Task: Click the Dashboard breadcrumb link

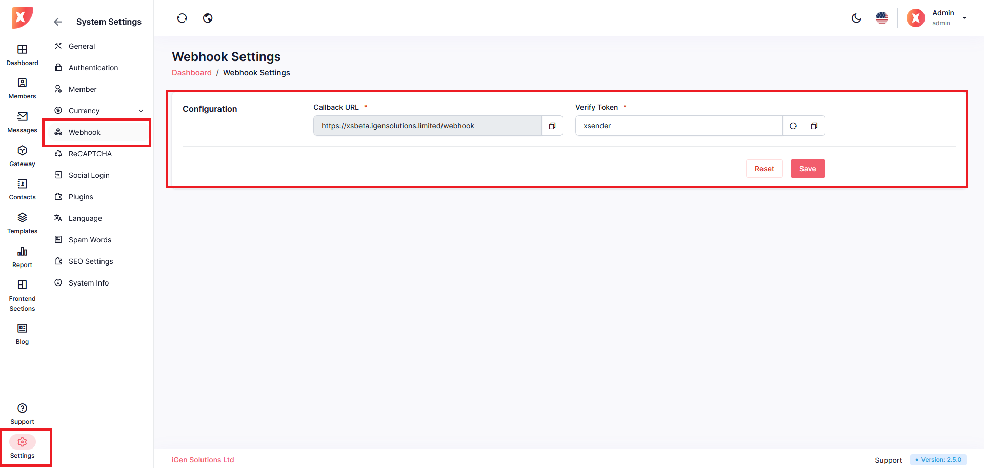Action: (x=191, y=73)
